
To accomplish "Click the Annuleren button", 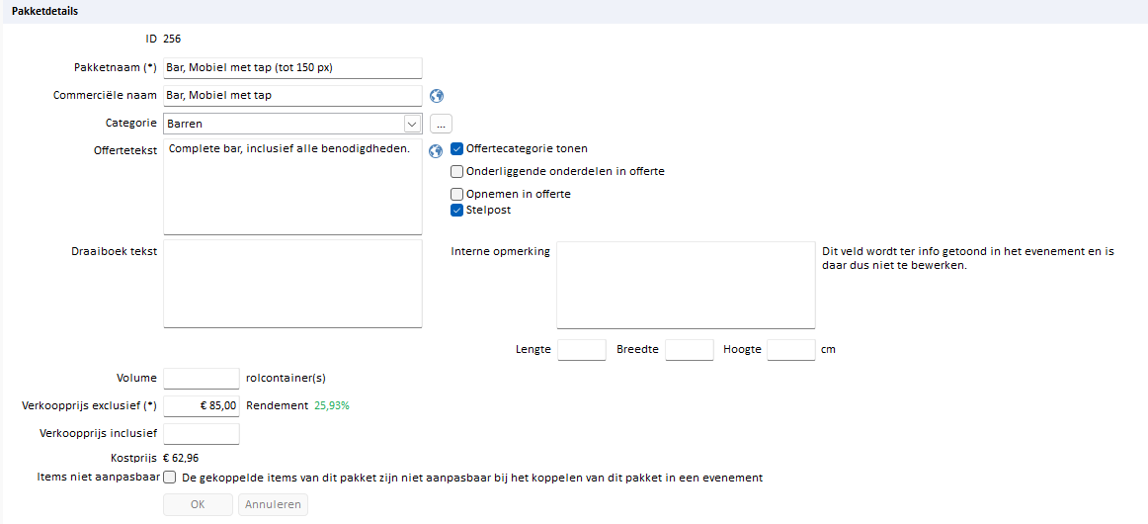I will click(x=273, y=505).
